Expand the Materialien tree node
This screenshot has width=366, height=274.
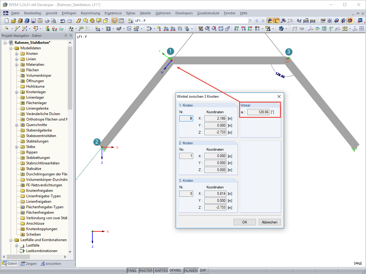[17, 65]
